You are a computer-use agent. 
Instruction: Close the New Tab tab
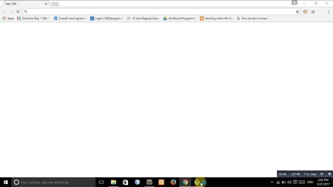(46, 4)
